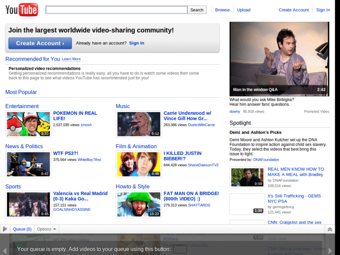Open Carrie Underwood video thumbnail
Viewport: 340px width, 255px height.
click(x=139, y=124)
